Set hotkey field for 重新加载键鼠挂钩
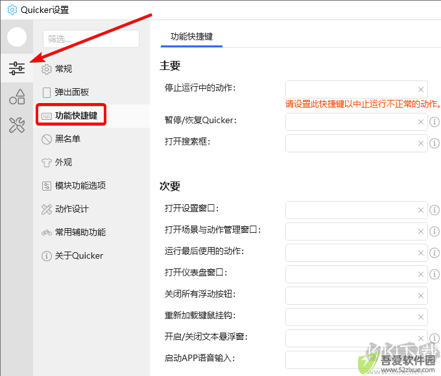Screen dimensions: 441x376 357,317
